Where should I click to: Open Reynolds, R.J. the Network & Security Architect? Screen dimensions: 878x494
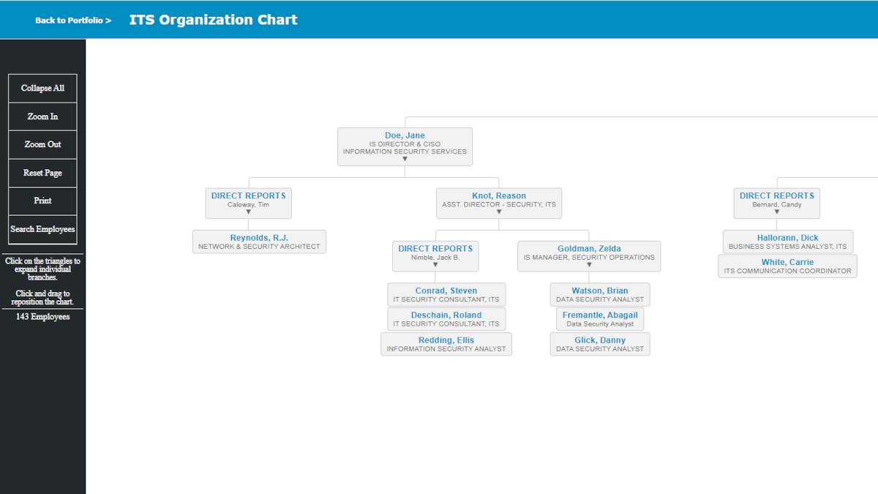click(259, 242)
